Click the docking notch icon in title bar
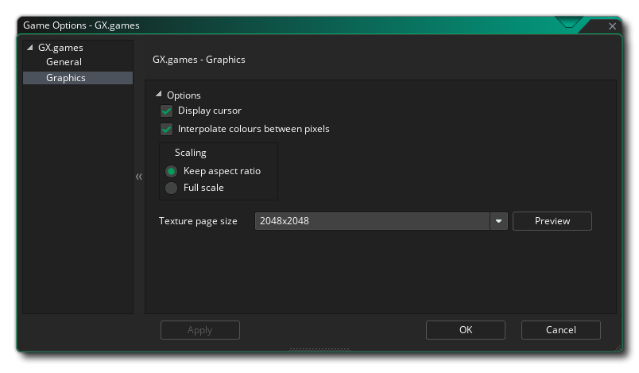639x373 pixels. (x=568, y=22)
